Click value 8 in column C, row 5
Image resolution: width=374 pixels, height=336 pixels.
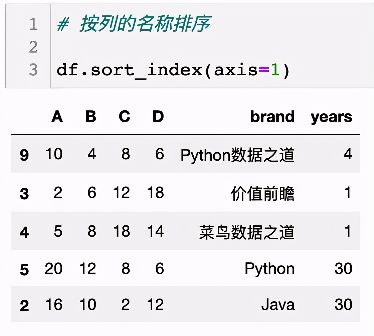126,268
